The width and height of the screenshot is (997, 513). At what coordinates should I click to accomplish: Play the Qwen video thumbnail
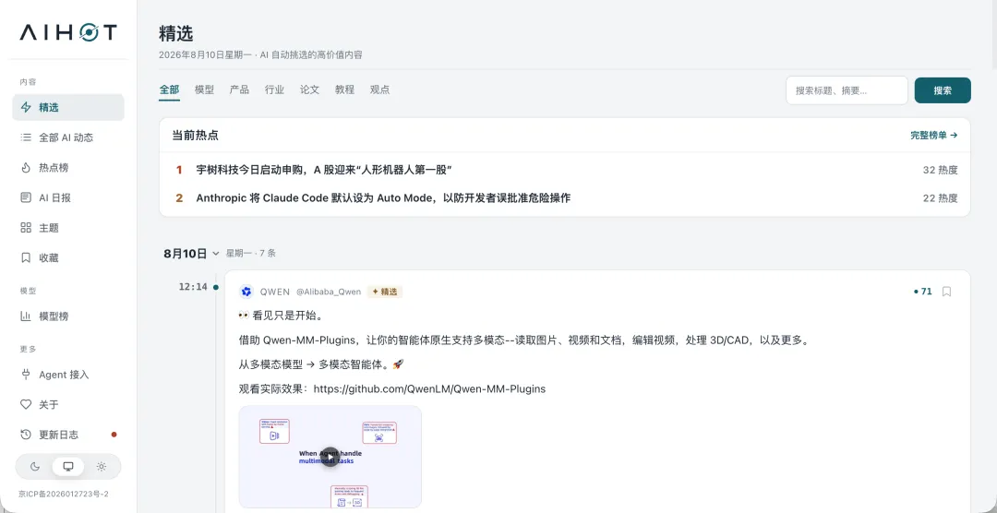tap(330, 456)
